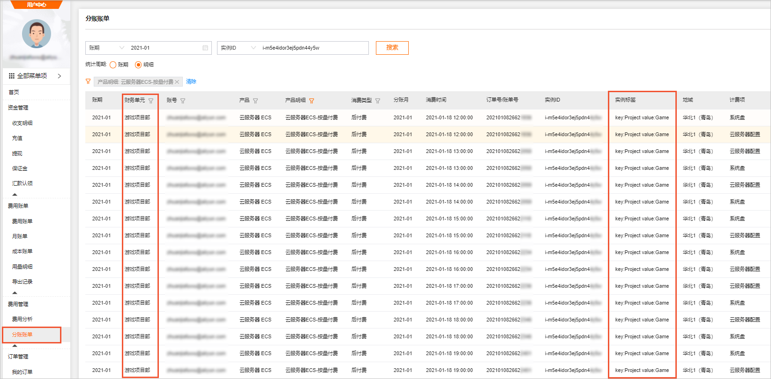Screen dimensions: 771x379
Task: Remove the 产品明细 filter tag with X
Action: tap(177, 82)
